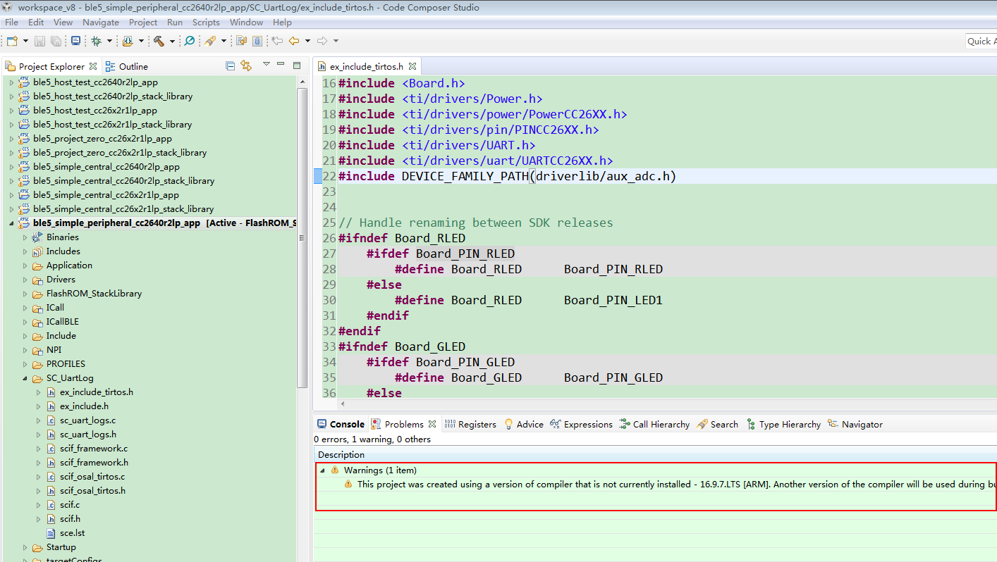Expand the ble5_host_test_cc2640r2lp_app project
997x562 pixels.
coord(11,82)
